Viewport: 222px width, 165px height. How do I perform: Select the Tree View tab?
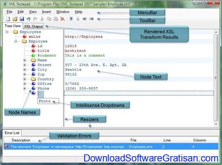12,26
